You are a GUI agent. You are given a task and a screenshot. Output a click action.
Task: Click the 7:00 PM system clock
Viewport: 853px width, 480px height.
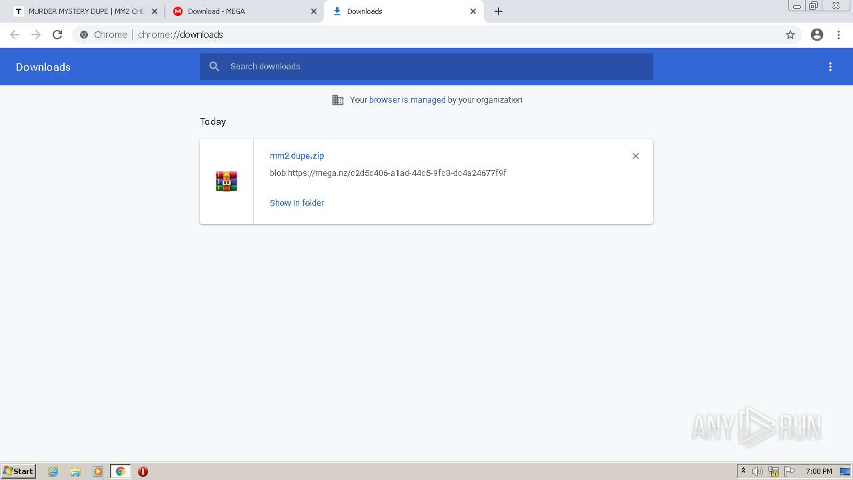tap(819, 471)
